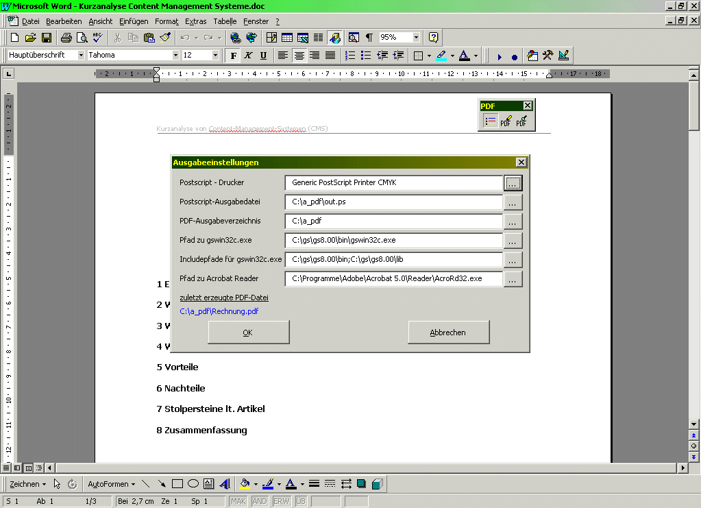The height and width of the screenshot is (508, 701).
Task: Click the Insert Table icon
Action: [287, 38]
